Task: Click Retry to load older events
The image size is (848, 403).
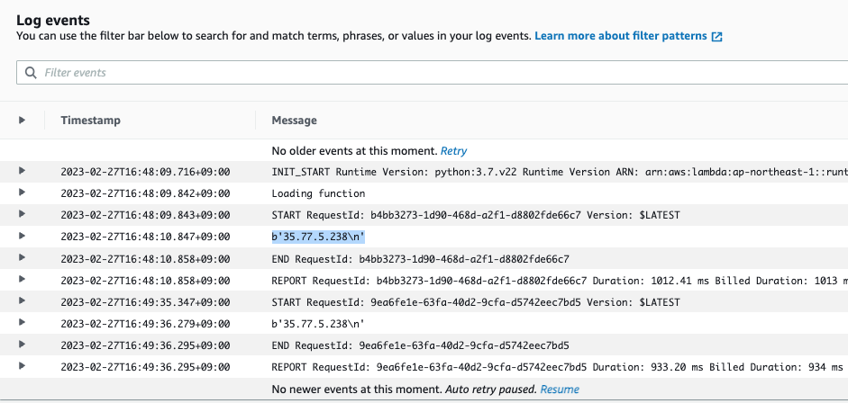Action: pyautogui.click(x=453, y=150)
